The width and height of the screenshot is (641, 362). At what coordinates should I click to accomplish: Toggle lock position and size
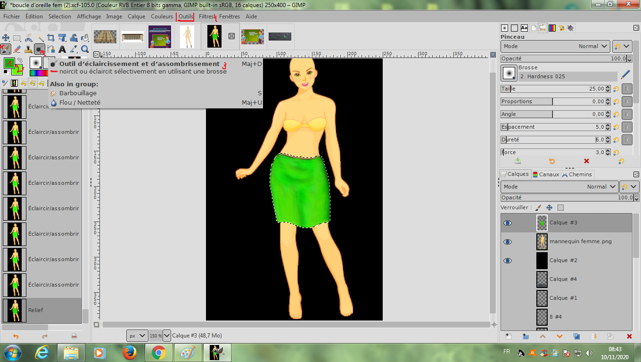(x=549, y=207)
